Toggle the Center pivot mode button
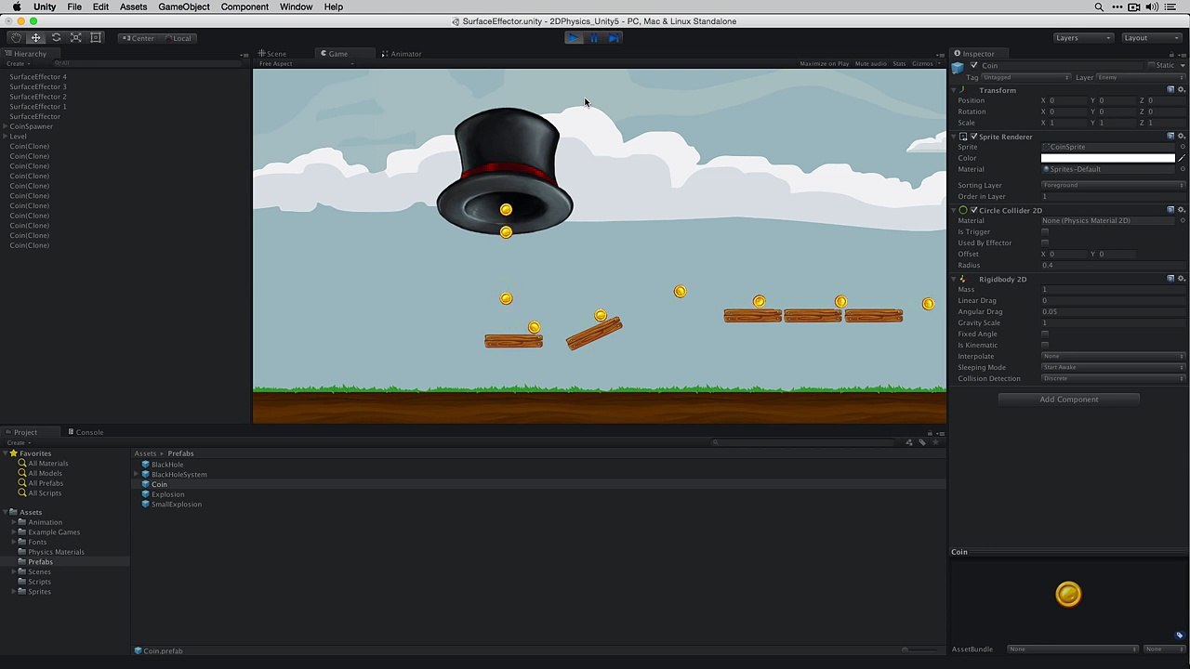1190x669 pixels. tap(138, 38)
